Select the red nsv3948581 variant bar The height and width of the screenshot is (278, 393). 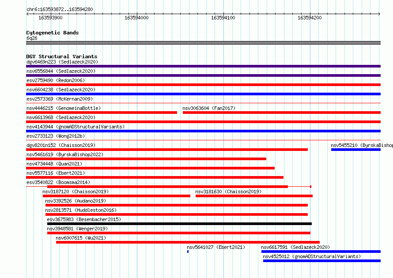179,233
